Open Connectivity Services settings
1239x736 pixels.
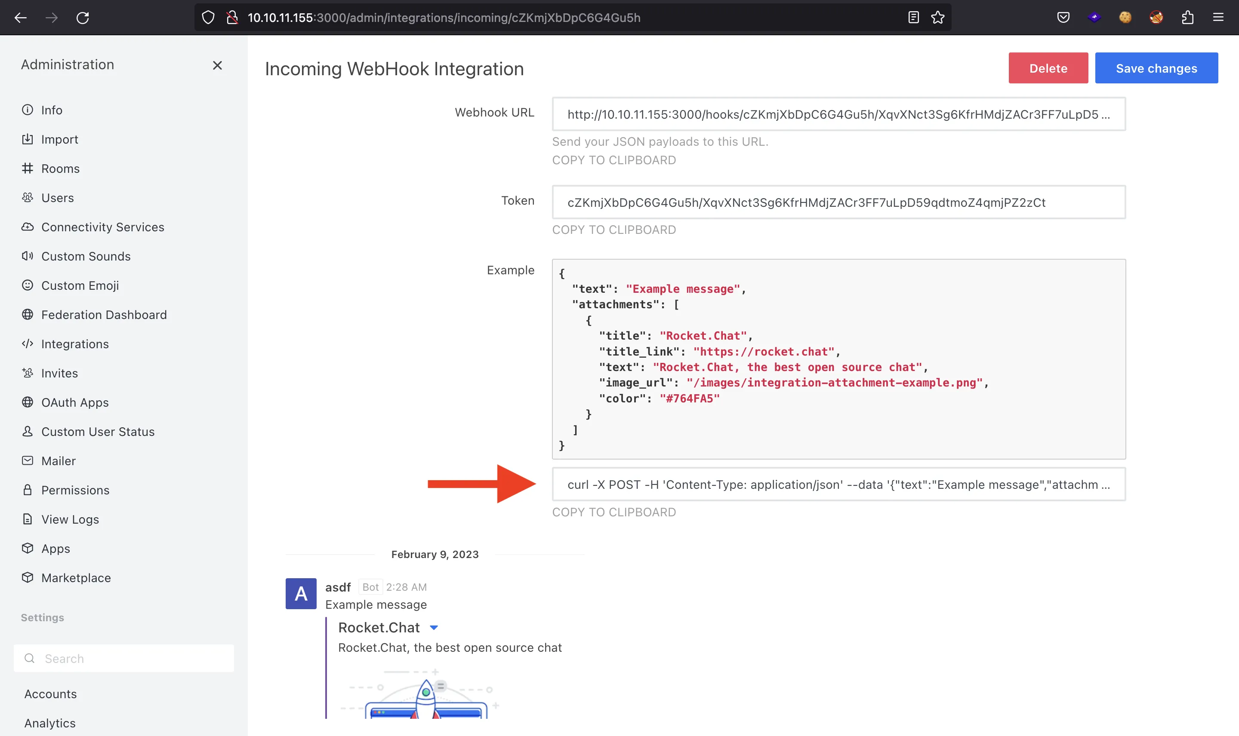(x=102, y=227)
